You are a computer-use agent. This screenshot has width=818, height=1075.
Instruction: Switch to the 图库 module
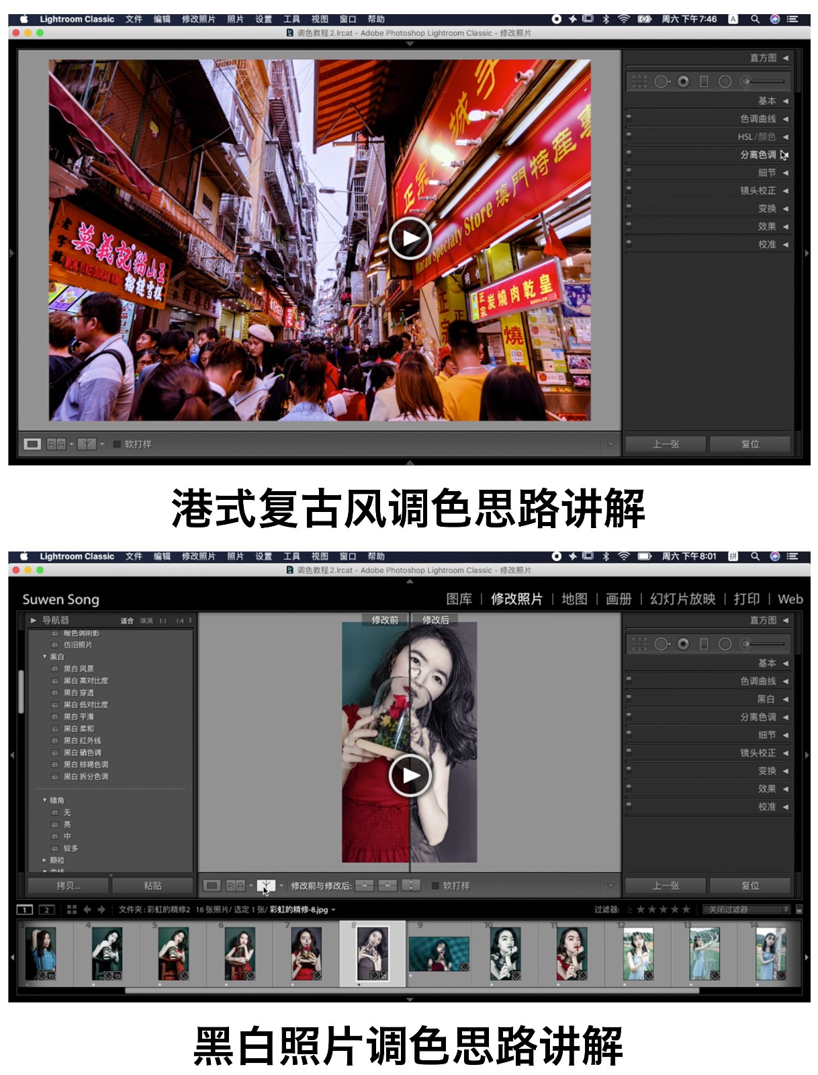(459, 599)
